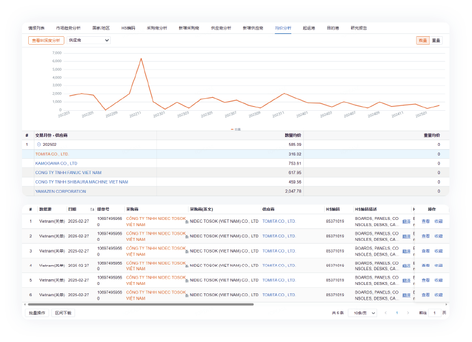Click copy icon beside row 3 buyer name
The height and width of the screenshot is (342, 472).
pyautogui.click(x=187, y=252)
